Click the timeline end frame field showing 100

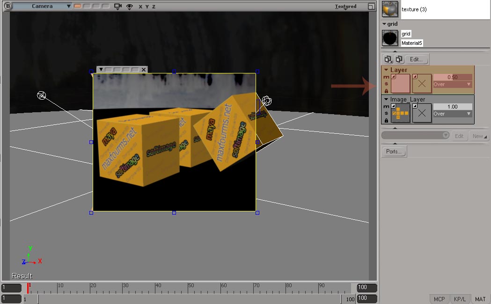tap(366, 287)
